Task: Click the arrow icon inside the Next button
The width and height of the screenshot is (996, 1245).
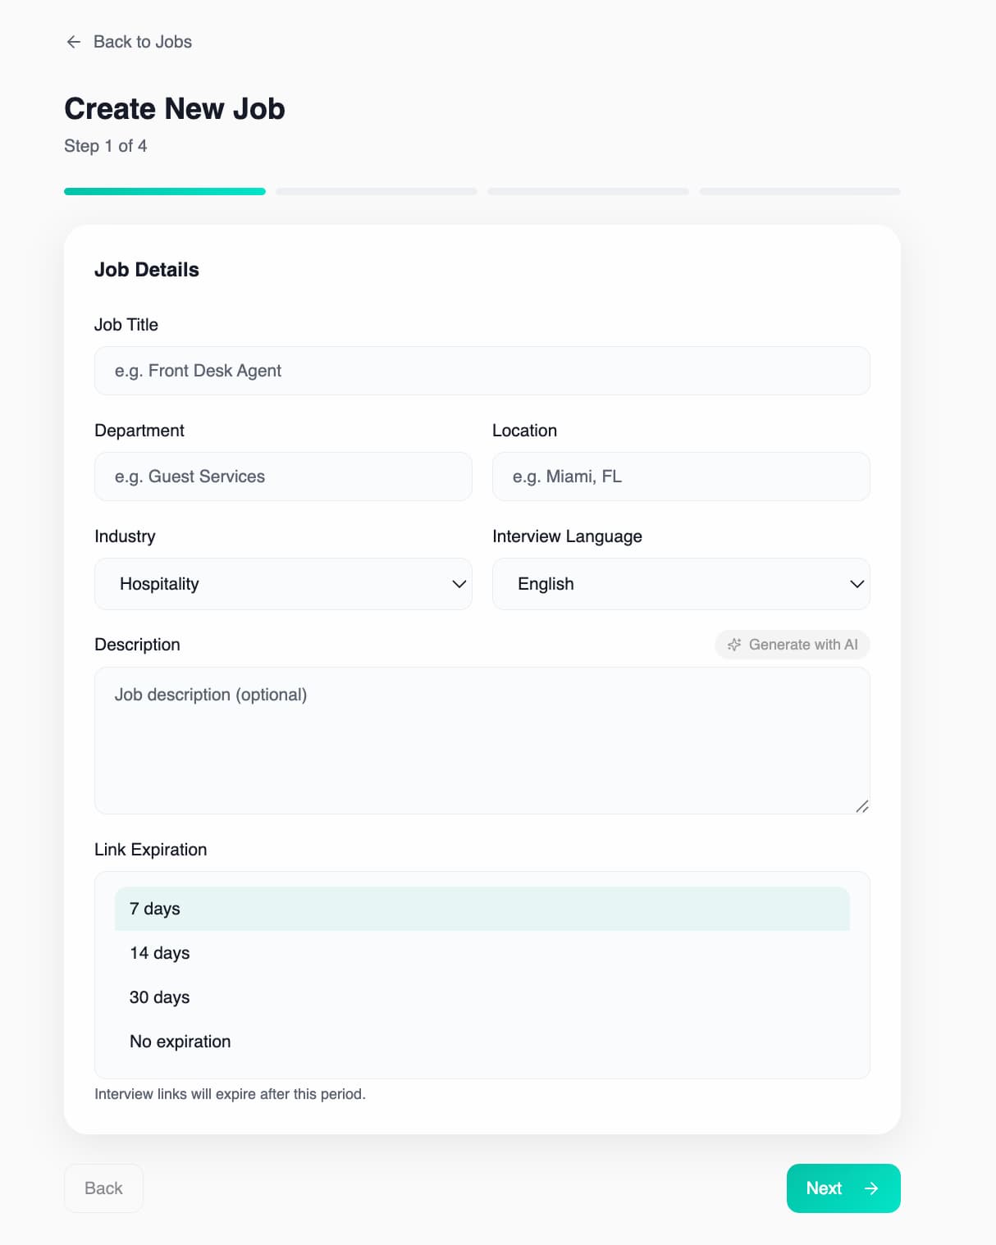Action: (871, 1188)
